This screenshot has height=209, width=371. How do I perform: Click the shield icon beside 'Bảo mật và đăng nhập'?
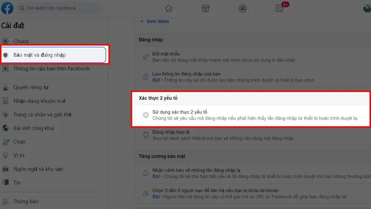click(6, 55)
